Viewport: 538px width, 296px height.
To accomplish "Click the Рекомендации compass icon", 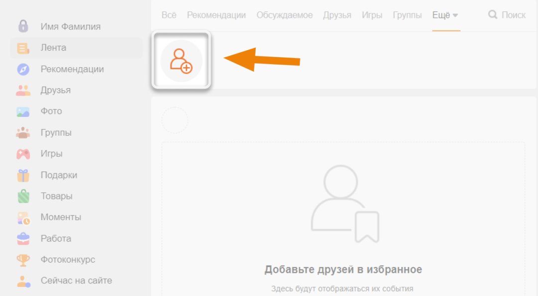I will 23,69.
